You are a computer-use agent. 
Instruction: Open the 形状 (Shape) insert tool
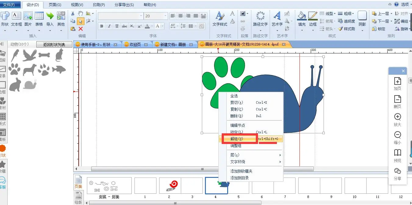pyautogui.click(x=5, y=19)
